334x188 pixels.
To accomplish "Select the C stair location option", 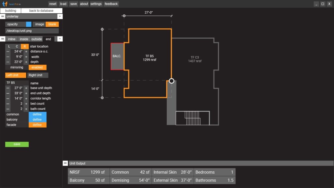I will pos(17,46).
